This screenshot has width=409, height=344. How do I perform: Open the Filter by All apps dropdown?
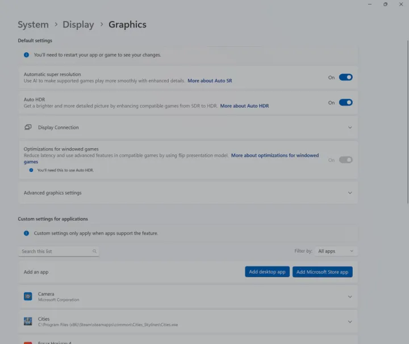point(336,251)
